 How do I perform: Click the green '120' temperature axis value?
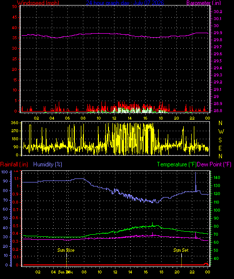coord(217,194)
